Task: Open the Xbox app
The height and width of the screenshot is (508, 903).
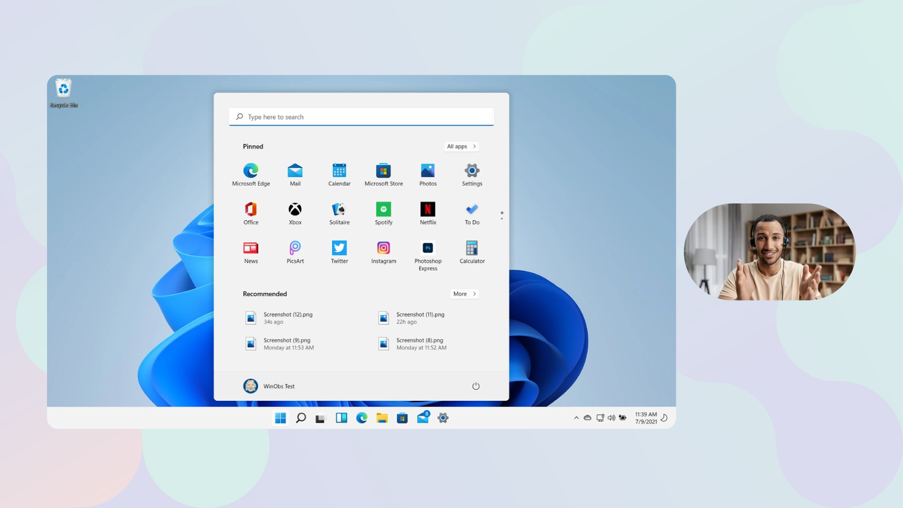Action: tap(295, 213)
